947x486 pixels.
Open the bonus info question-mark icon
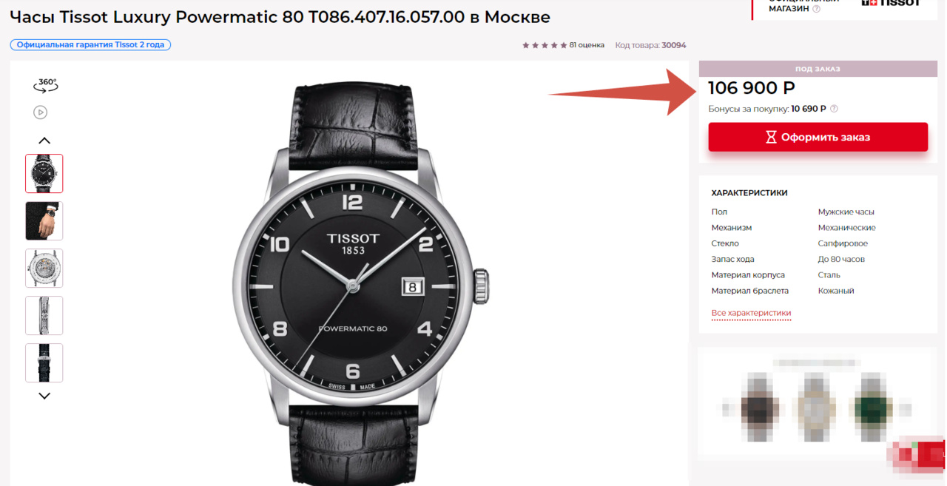[x=834, y=109]
